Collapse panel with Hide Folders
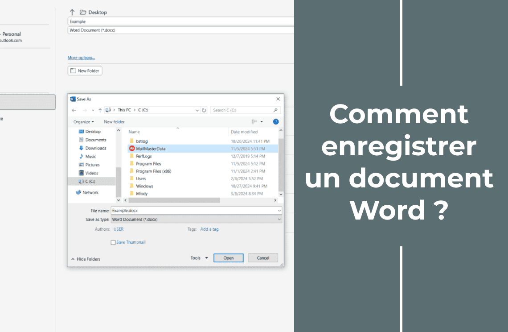Viewport: 508px width, 332px height. (x=86, y=259)
